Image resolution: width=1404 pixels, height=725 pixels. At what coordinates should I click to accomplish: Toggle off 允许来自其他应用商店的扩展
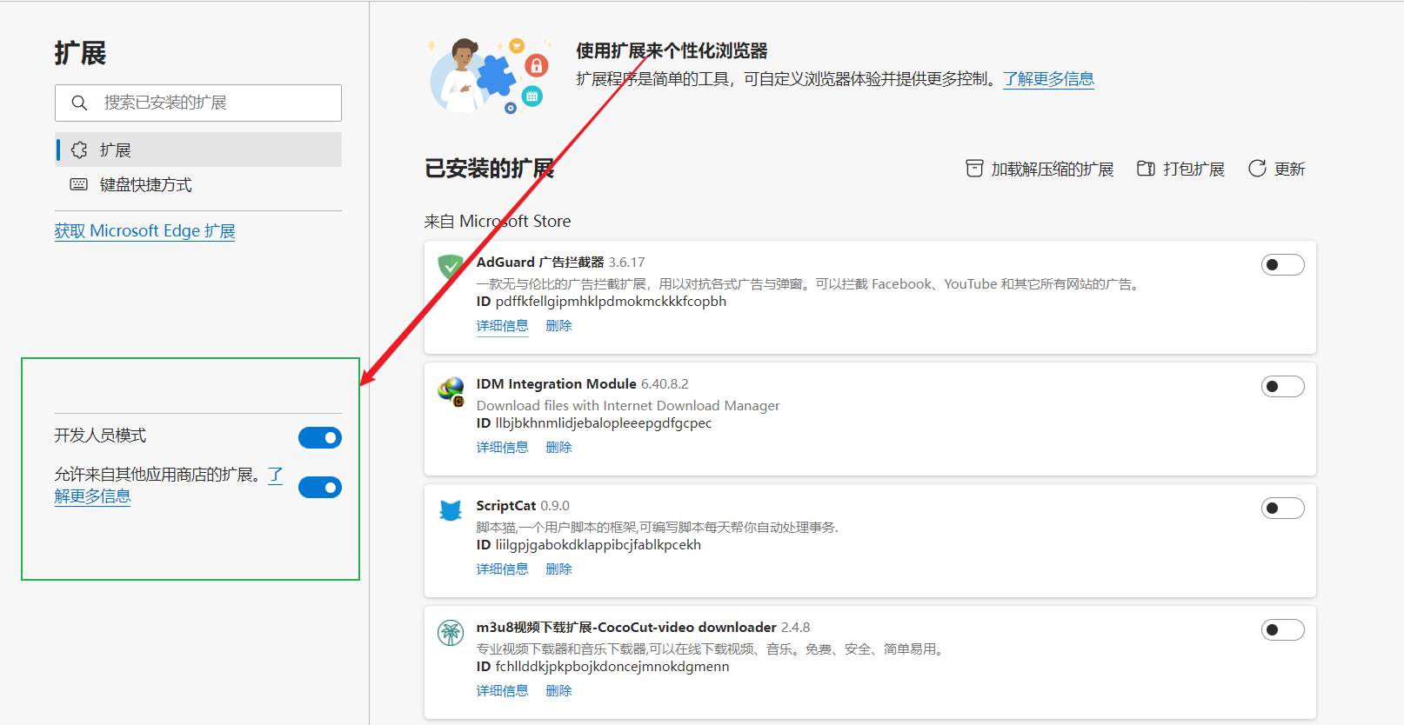[x=320, y=488]
